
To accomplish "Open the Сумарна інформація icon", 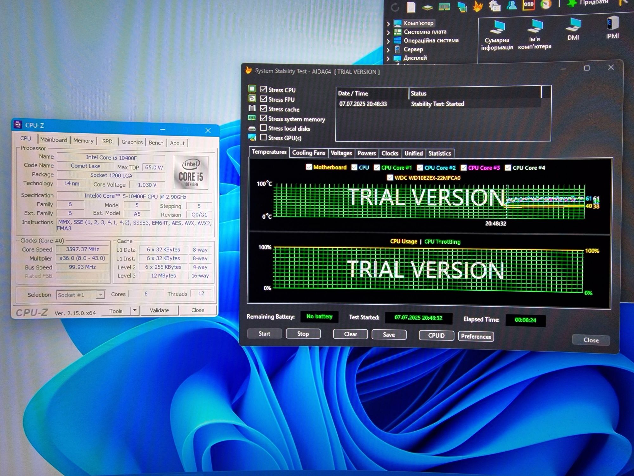I will coord(497,36).
